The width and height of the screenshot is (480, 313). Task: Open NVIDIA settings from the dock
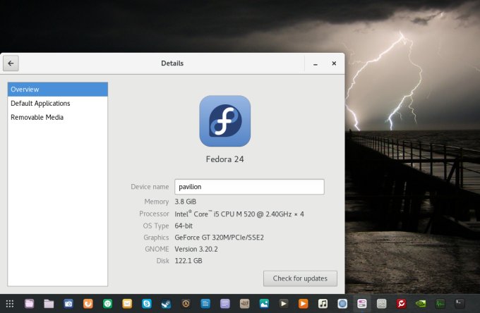(x=421, y=304)
